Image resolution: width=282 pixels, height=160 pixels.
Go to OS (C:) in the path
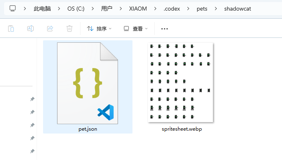(x=76, y=9)
